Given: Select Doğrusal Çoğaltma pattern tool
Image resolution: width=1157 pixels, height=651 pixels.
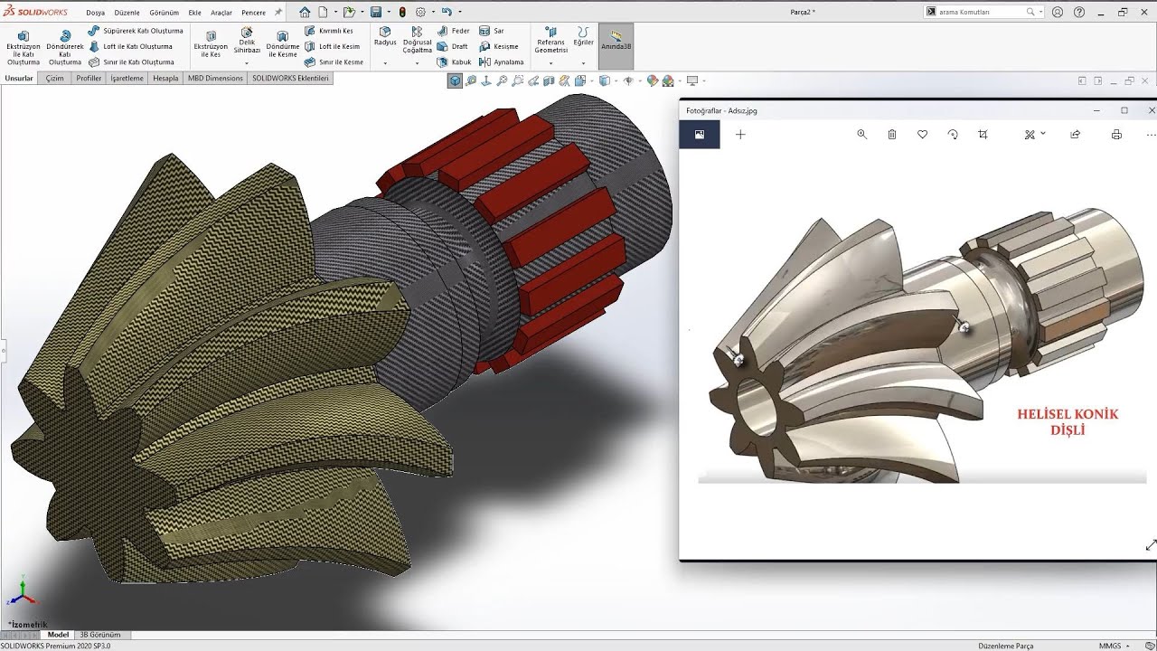Looking at the screenshot, I should [x=418, y=42].
